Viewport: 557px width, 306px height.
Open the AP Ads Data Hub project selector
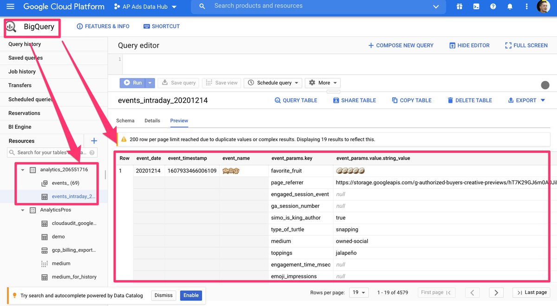pyautogui.click(x=145, y=7)
